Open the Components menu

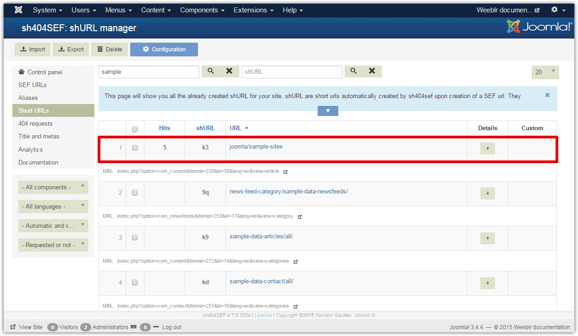[x=202, y=10]
